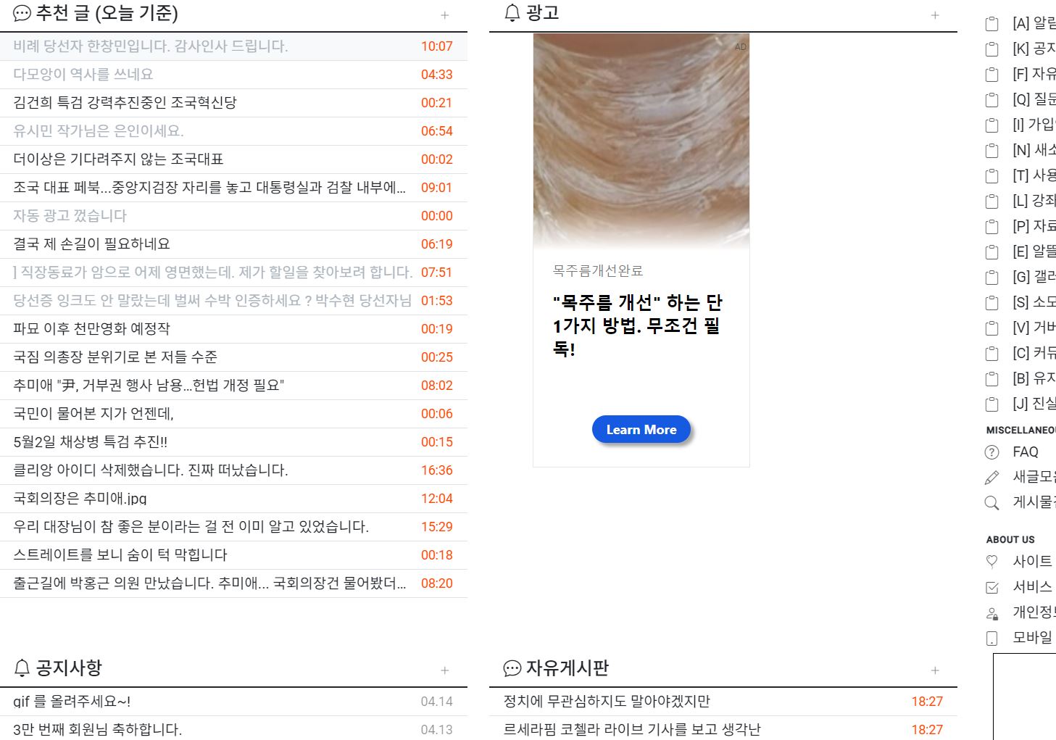Screen dimensions: 1056x740
Task: Click the clipboard icon next to [I] board
Action: 992,125
